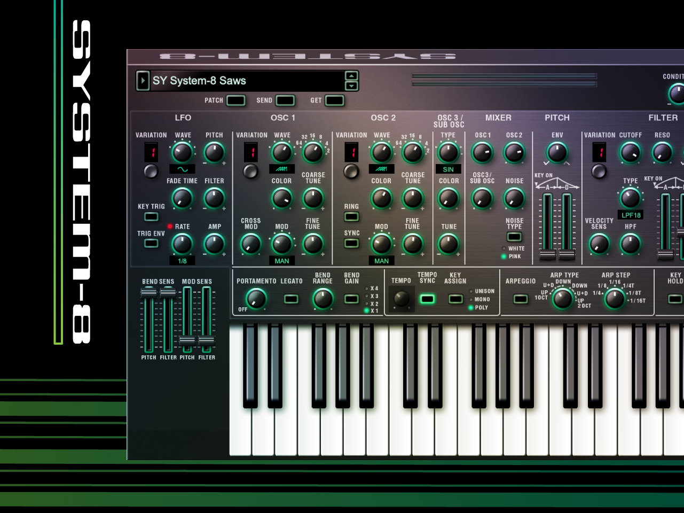Viewport: 684px width, 513px height.
Task: Adjust the MIXER OSC 2 level knob
Action: 514,153
